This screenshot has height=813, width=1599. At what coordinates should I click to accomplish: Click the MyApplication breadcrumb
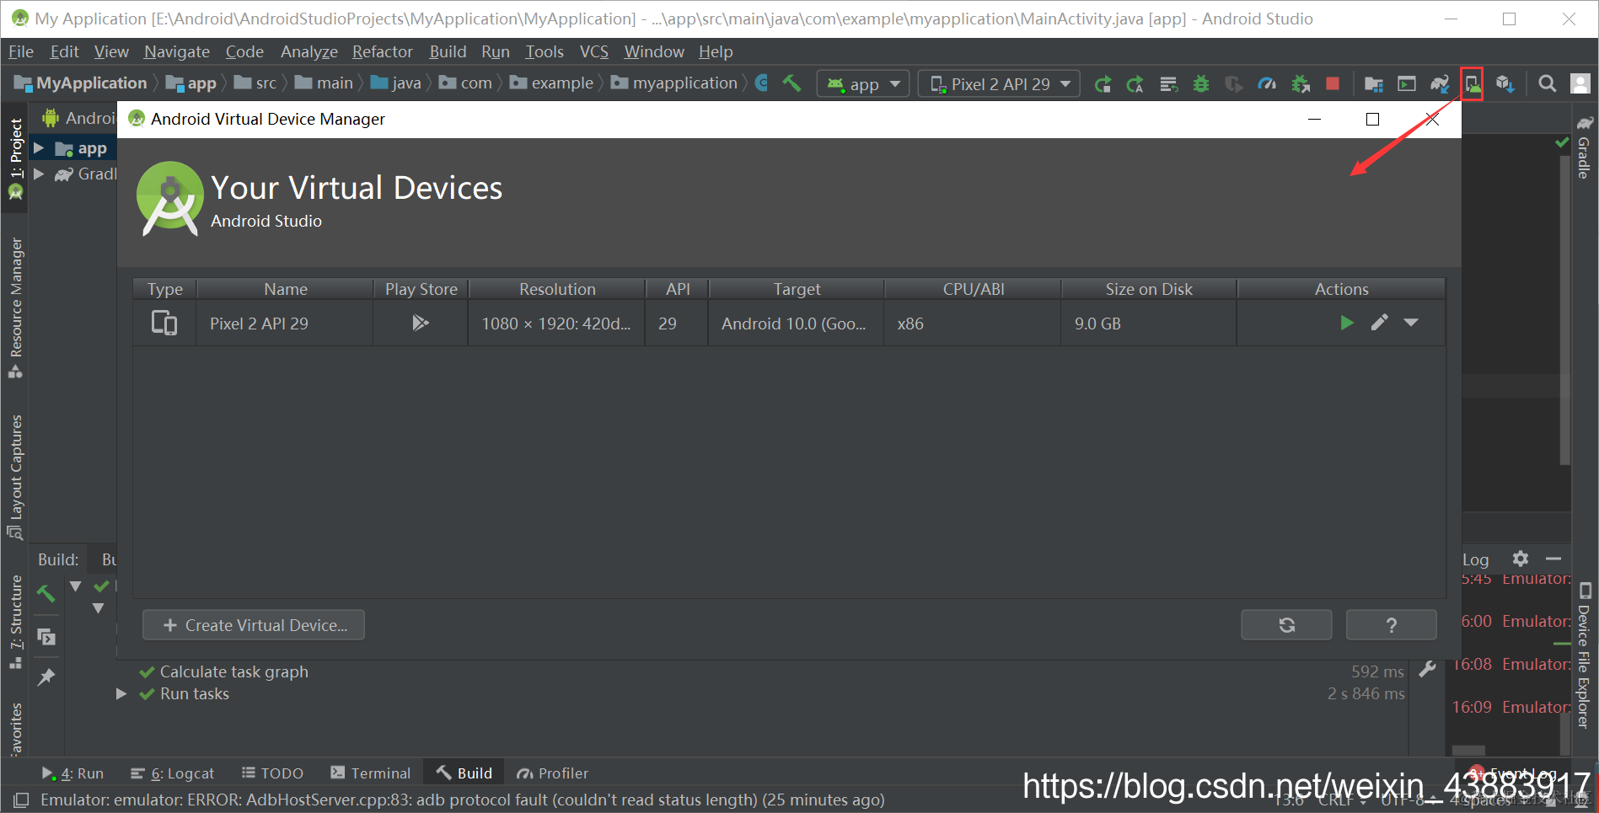(x=81, y=83)
